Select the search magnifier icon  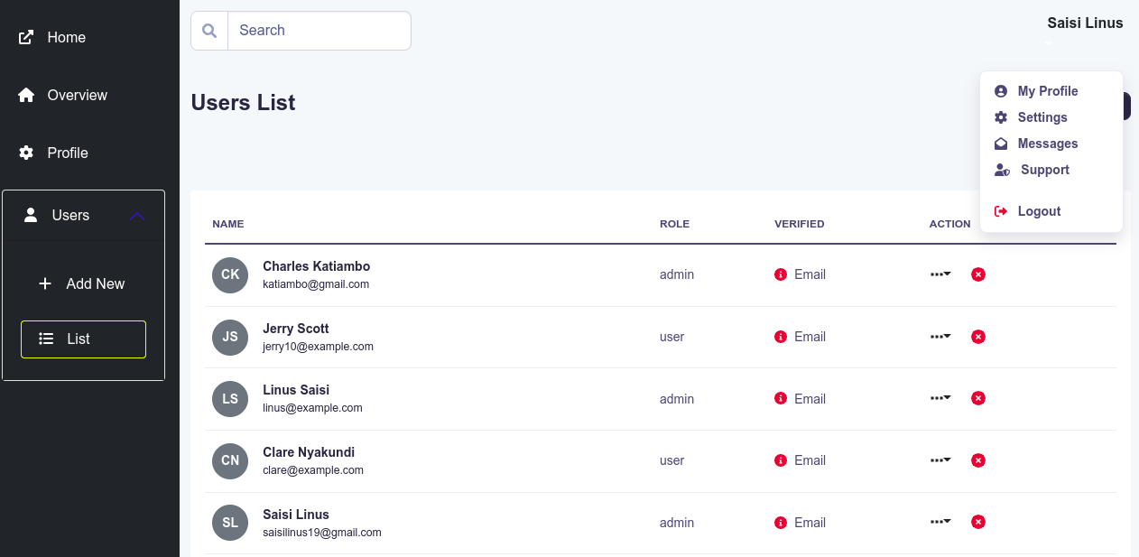click(x=208, y=30)
